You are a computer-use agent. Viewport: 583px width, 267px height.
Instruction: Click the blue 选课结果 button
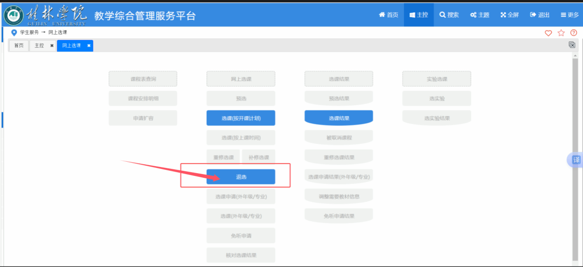[x=338, y=118]
